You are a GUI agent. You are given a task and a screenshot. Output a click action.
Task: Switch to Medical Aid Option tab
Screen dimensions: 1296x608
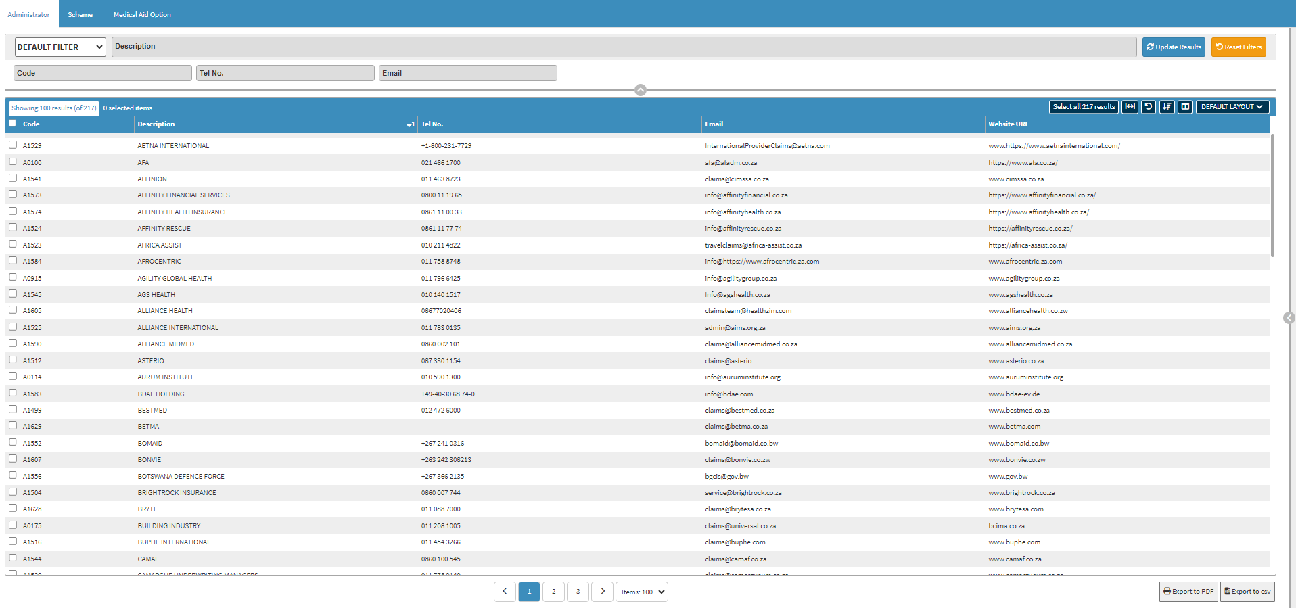142,14
